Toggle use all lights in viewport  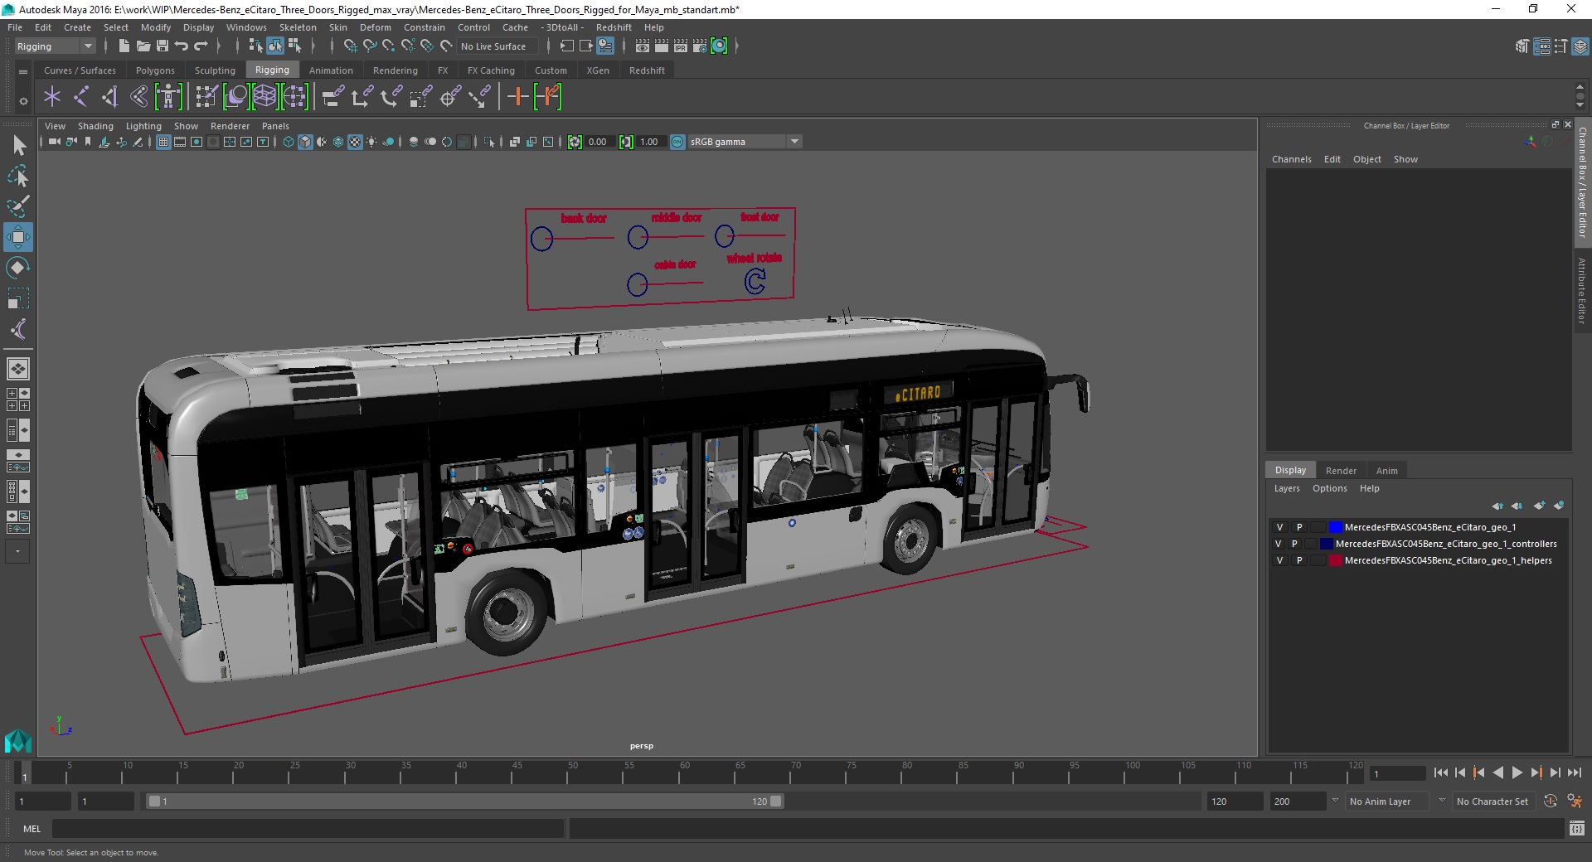(371, 142)
